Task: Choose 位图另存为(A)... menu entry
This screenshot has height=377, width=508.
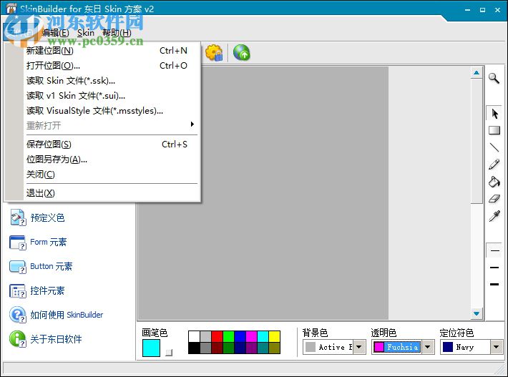Action: click(112, 160)
